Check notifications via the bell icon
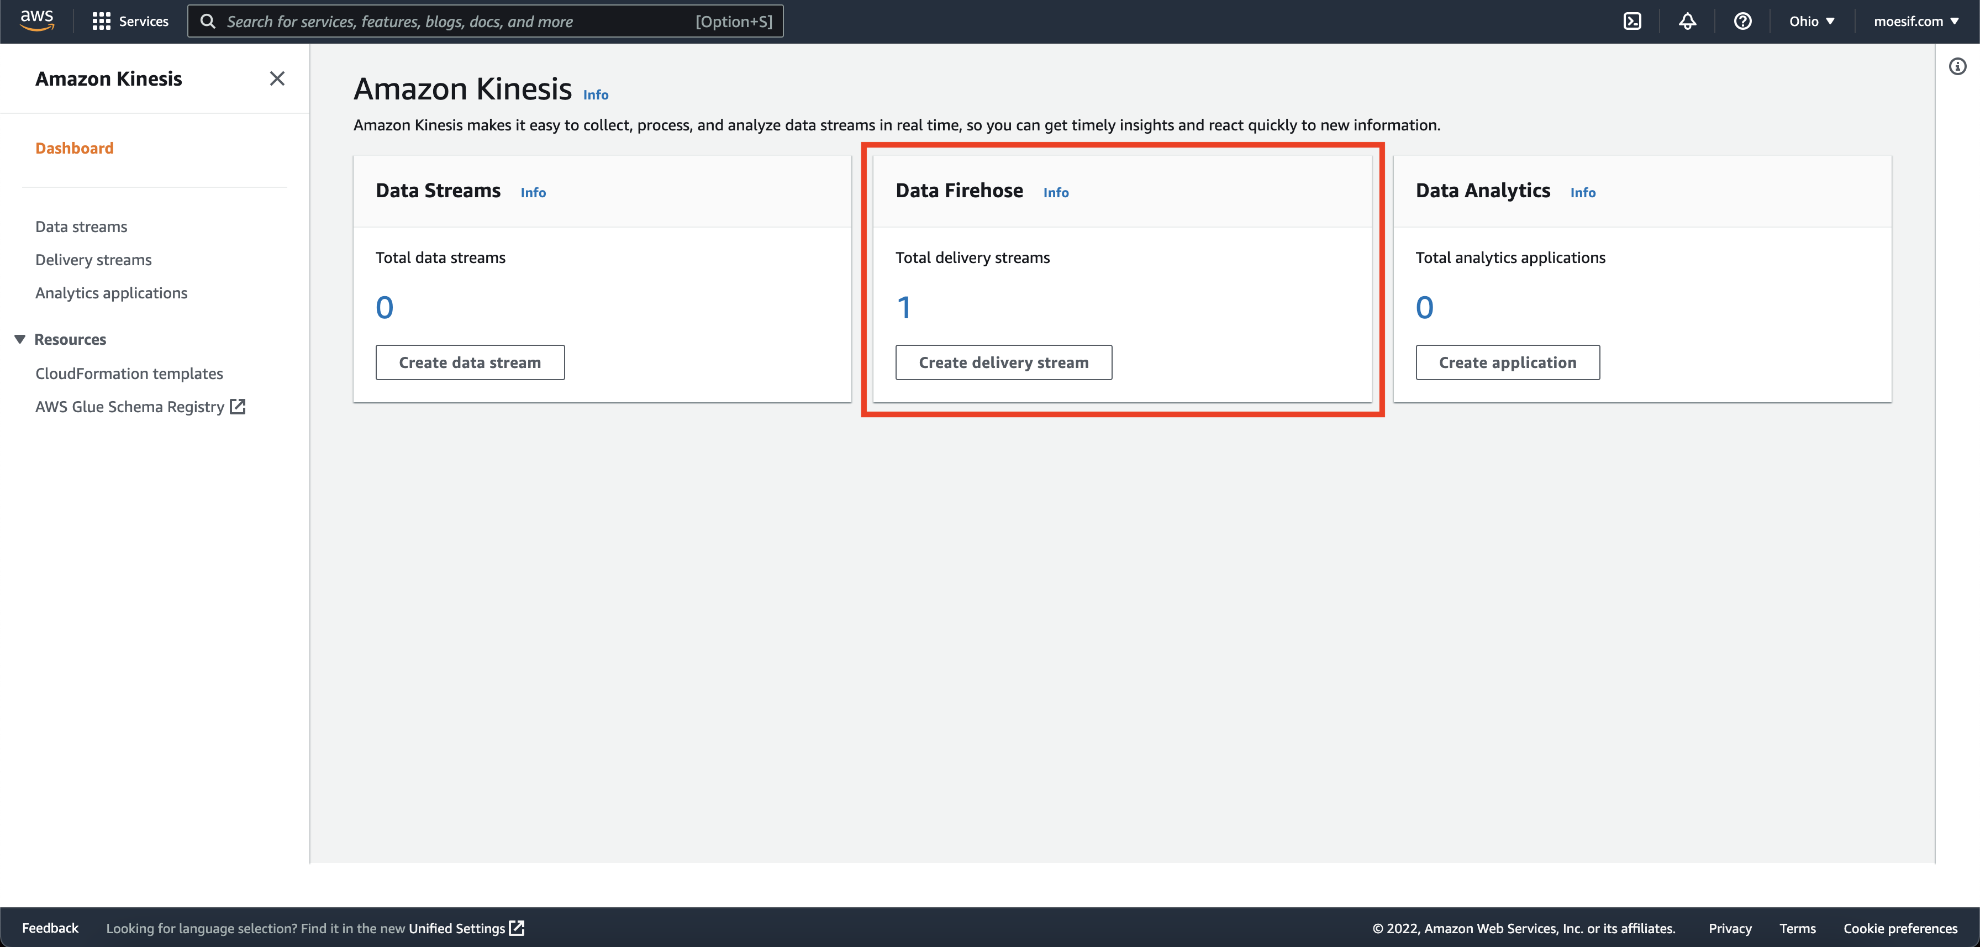The width and height of the screenshot is (1980, 947). [x=1687, y=21]
